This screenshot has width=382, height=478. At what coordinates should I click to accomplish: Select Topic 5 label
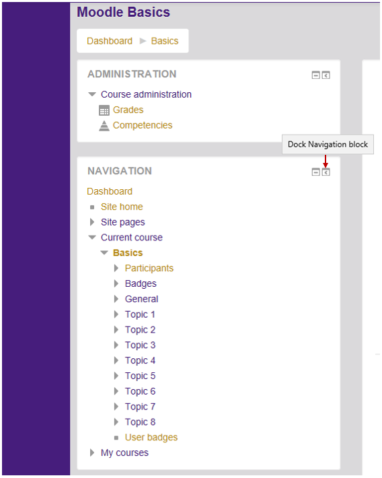point(140,376)
